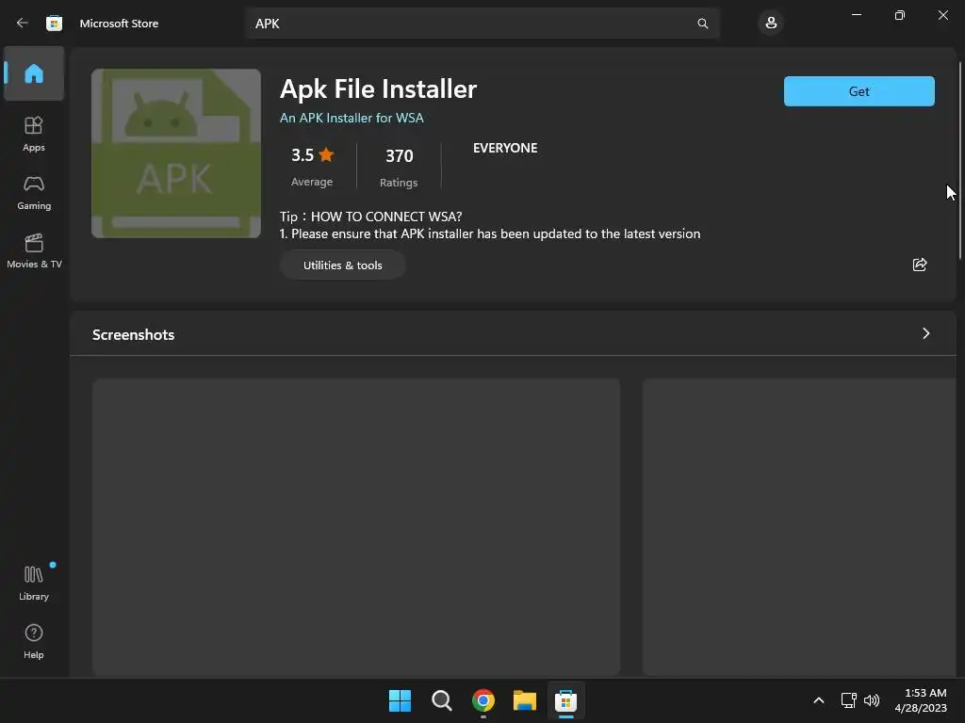The height and width of the screenshot is (723, 965).
Task: Click the Apk File Installer app icon
Action: [x=176, y=153]
